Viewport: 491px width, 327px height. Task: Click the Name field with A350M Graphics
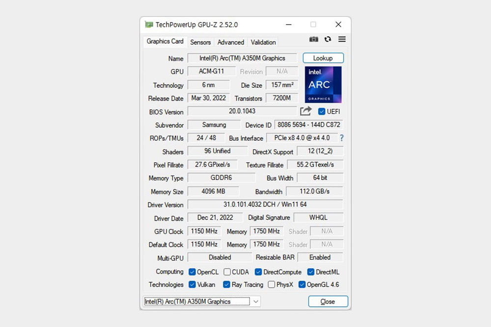(243, 58)
